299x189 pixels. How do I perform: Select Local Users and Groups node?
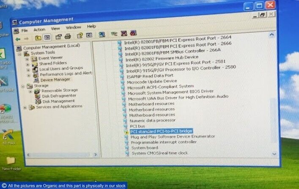pyautogui.click(x=61, y=68)
